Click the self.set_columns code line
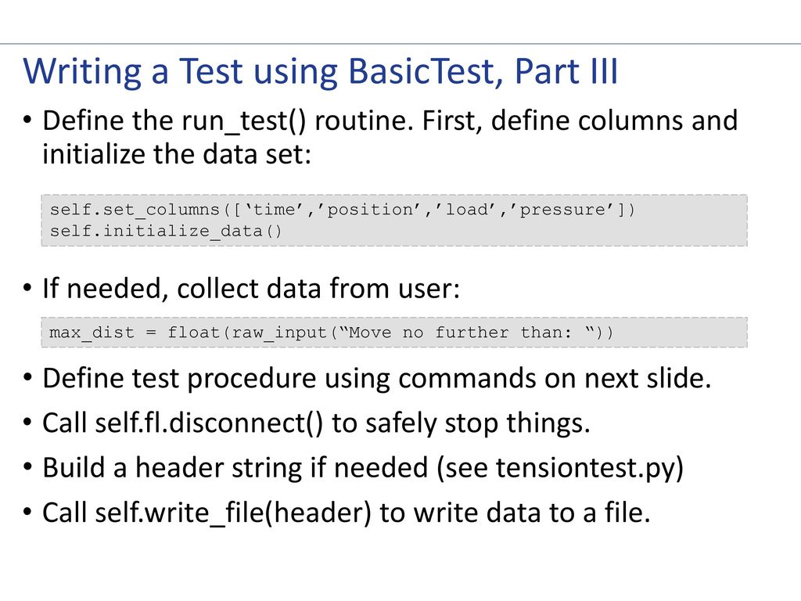Viewport: 801px width, 601px height. (343, 210)
